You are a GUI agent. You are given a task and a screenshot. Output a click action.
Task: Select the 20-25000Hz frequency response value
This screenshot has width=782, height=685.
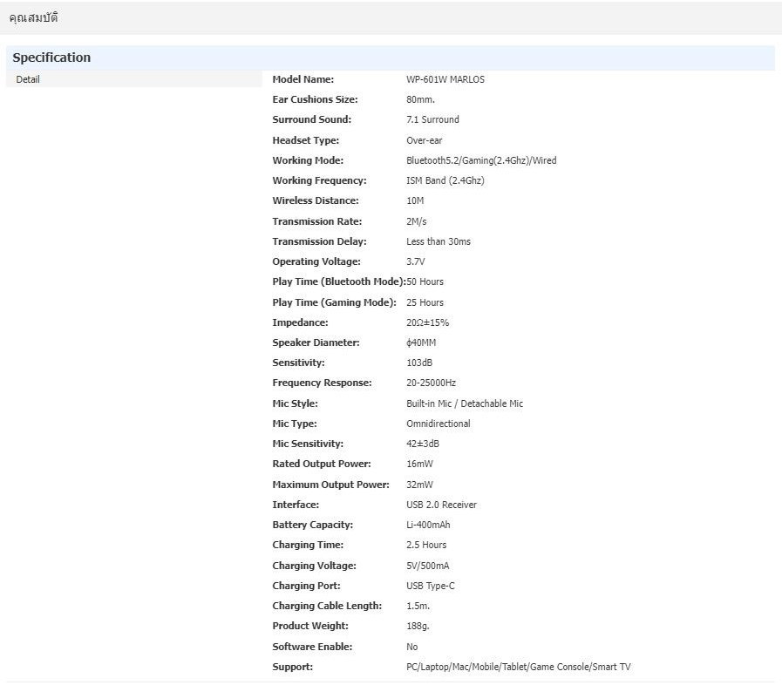pyautogui.click(x=431, y=383)
